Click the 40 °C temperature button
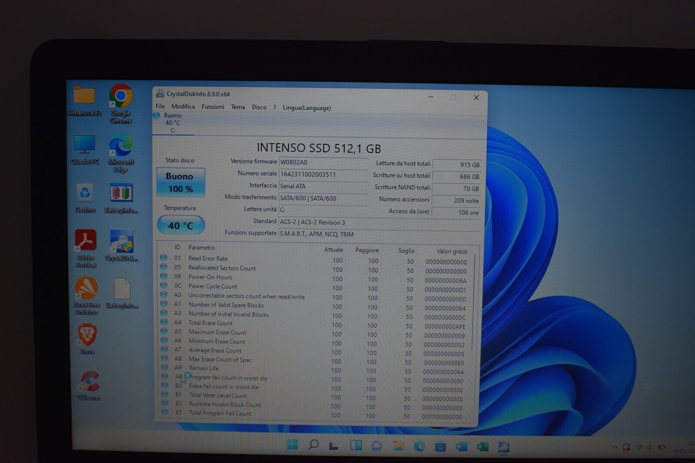Screen dimensions: 695x463 click(x=180, y=225)
